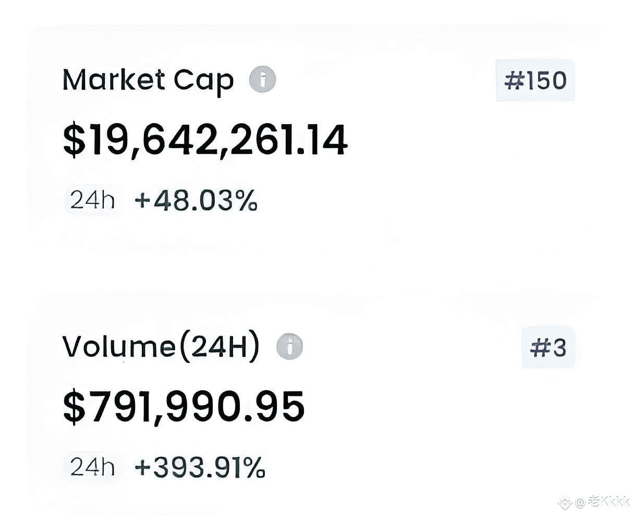
Task: Click the $791,990.95 volume value
Action: tap(184, 407)
